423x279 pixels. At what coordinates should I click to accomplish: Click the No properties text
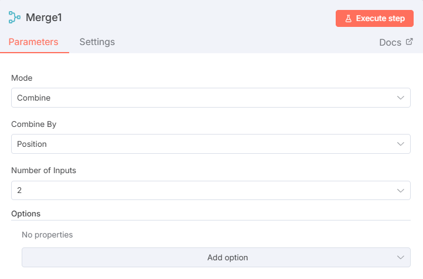[47, 235]
